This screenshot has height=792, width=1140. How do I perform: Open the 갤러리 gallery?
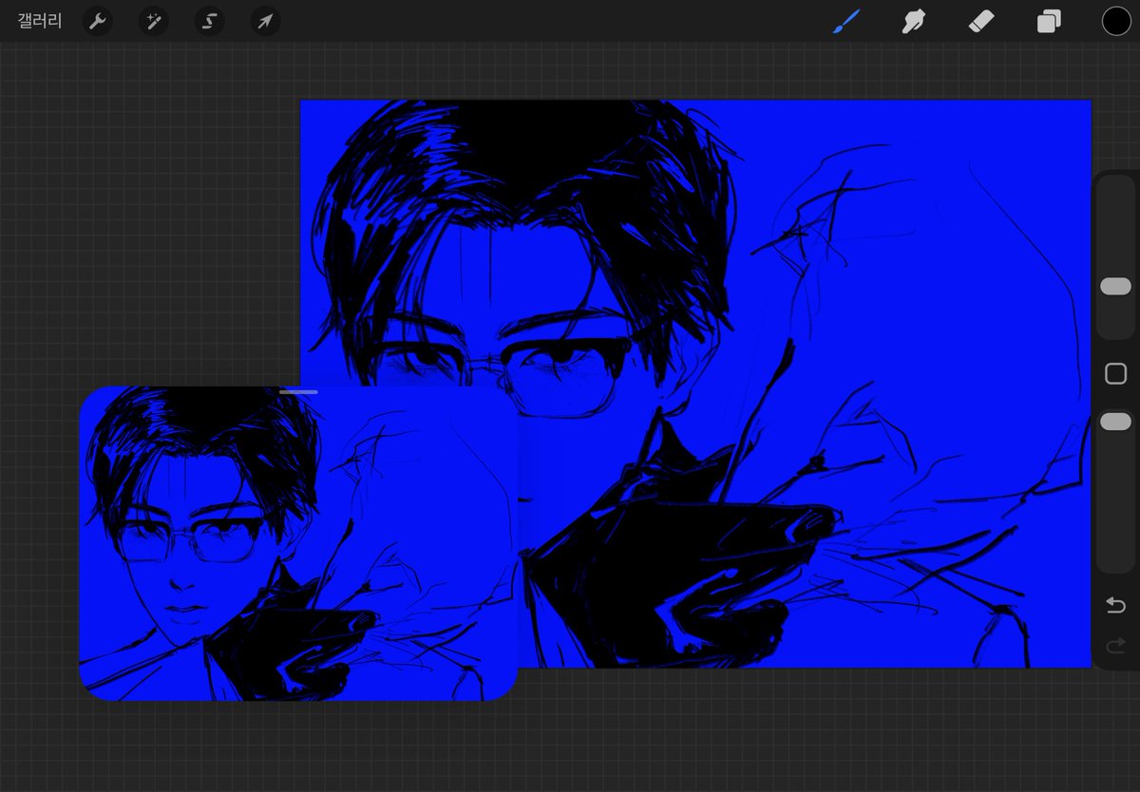40,21
